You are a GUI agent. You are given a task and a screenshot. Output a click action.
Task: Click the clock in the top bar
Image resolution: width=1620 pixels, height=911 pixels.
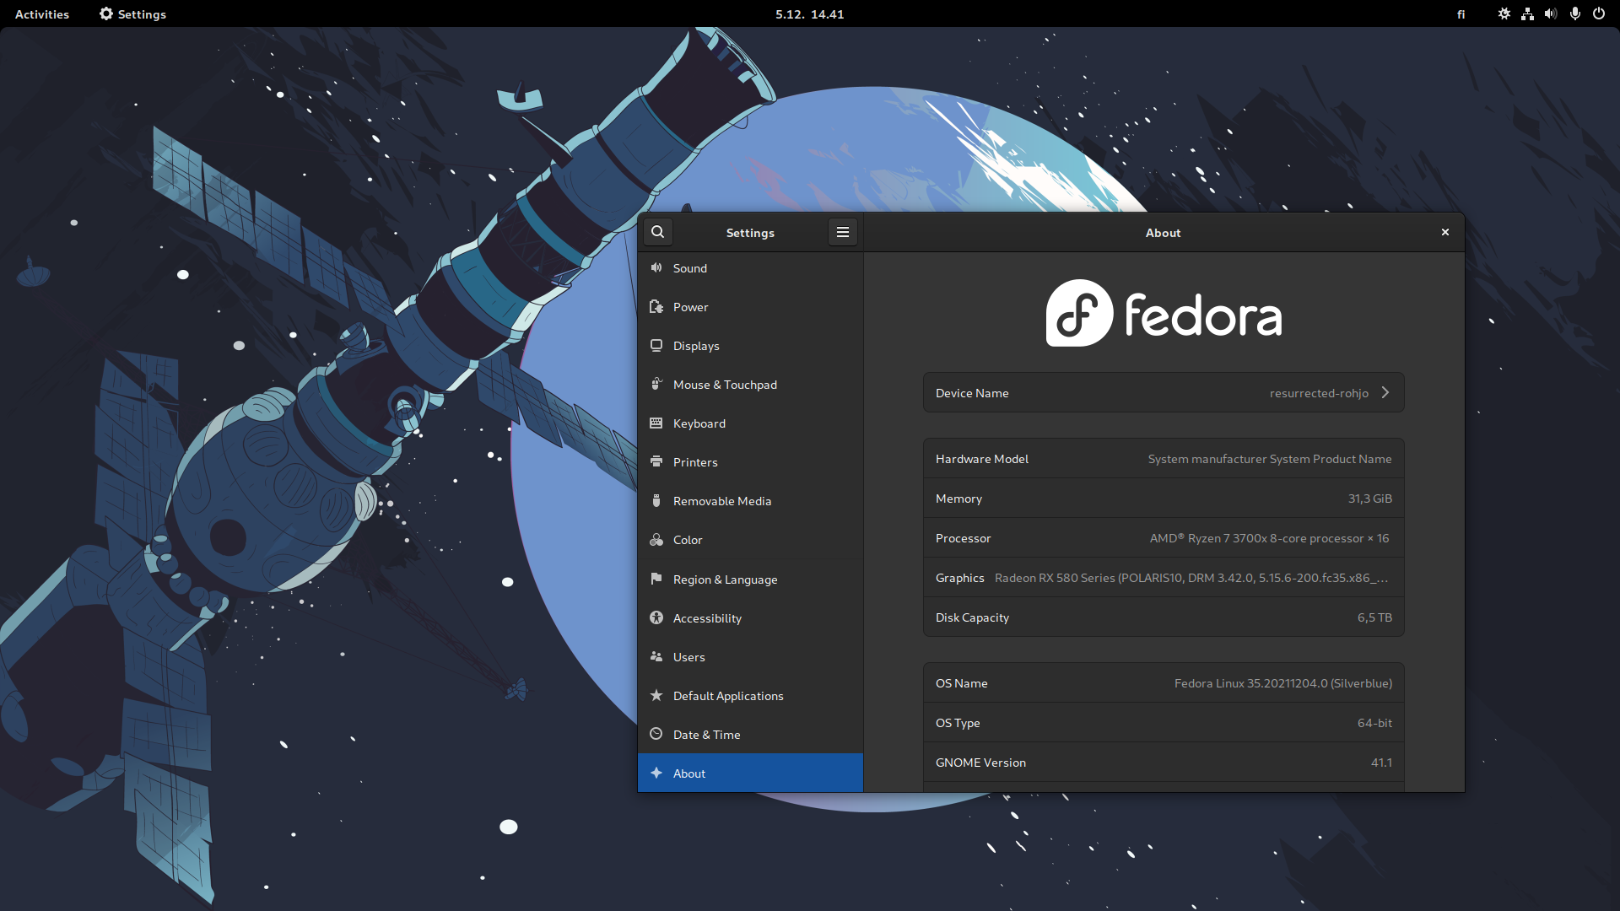809,13
